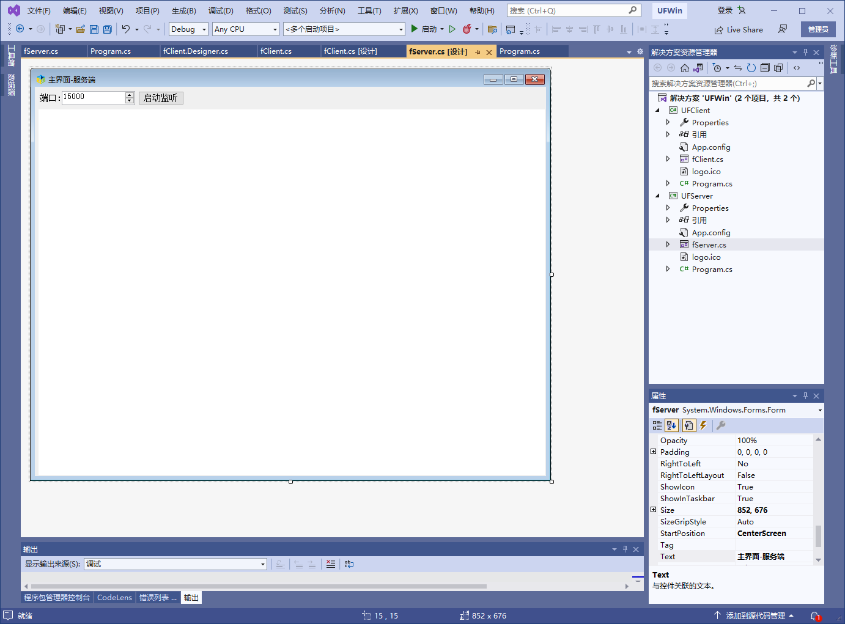845x624 pixels.
Task: Toggle auto-hide pin on 解决方案资源管理器
Action: point(806,52)
